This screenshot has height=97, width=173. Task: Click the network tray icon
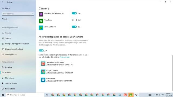159,95
